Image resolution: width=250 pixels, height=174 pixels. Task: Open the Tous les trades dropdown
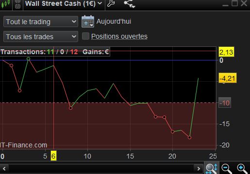coord(41,37)
